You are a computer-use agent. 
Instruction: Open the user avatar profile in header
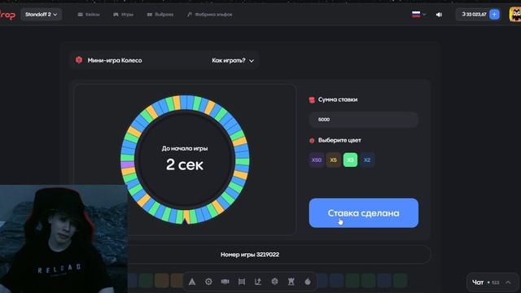[x=515, y=15]
